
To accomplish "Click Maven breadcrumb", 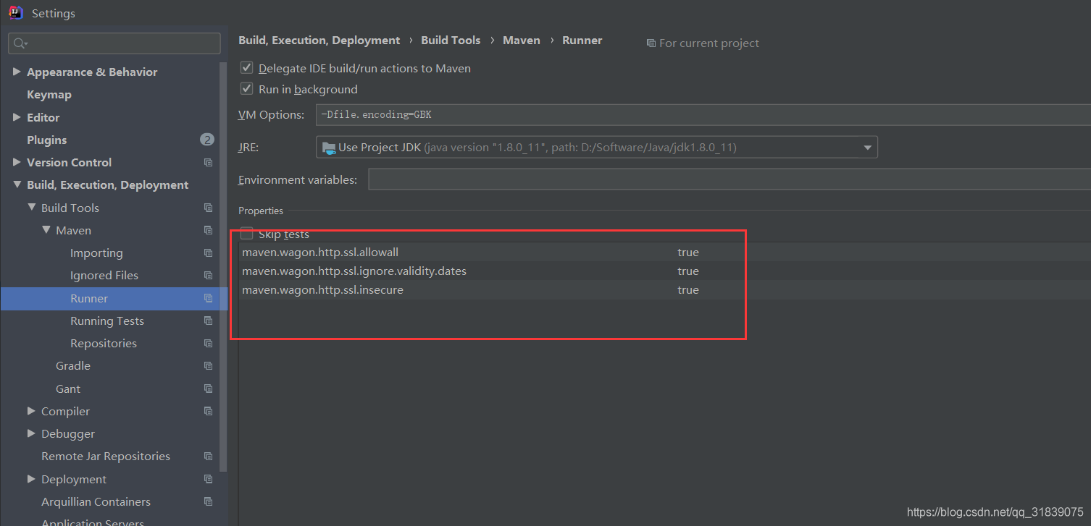I will [522, 41].
